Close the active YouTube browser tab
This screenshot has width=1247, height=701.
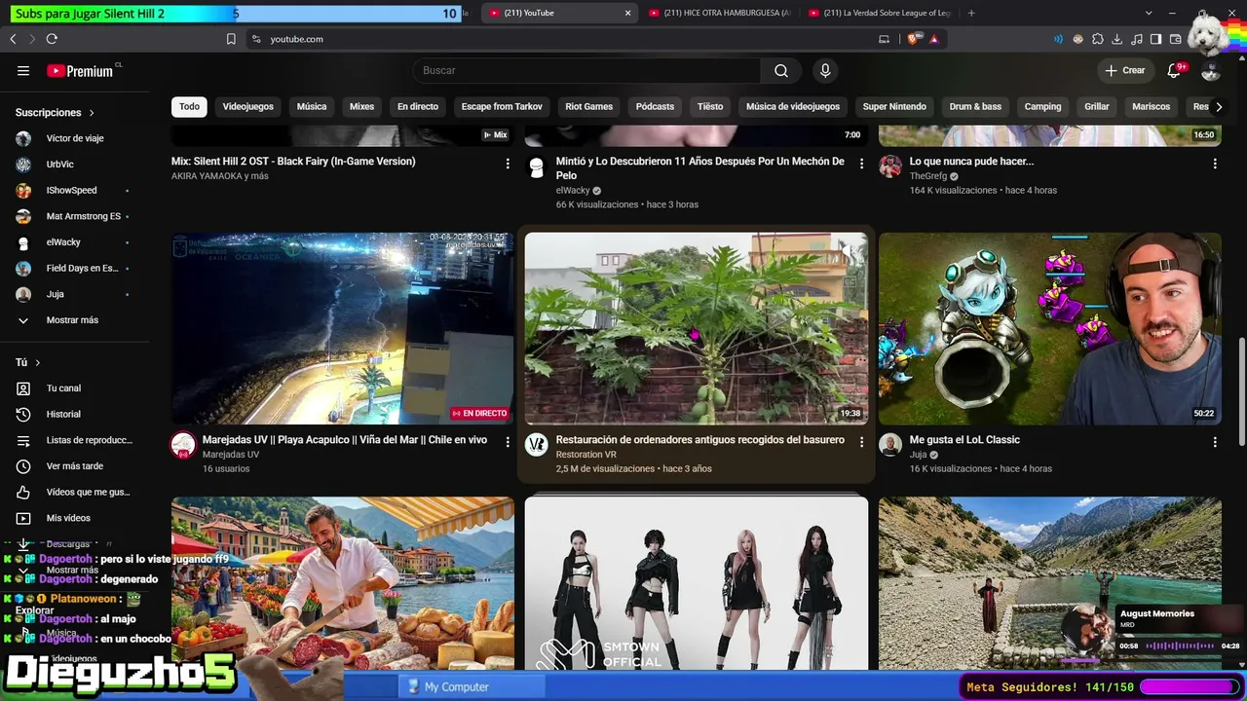[x=628, y=13]
